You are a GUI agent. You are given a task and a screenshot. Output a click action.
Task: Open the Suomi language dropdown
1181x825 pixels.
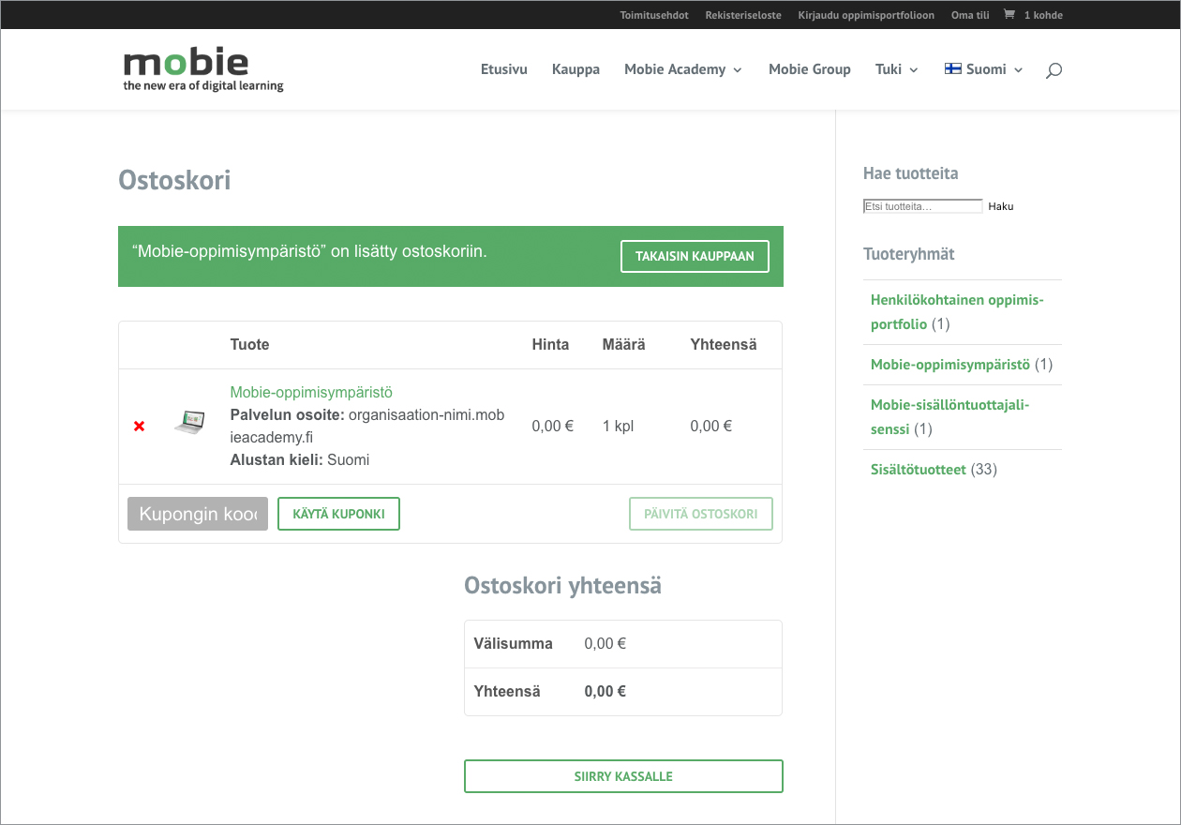(x=984, y=69)
